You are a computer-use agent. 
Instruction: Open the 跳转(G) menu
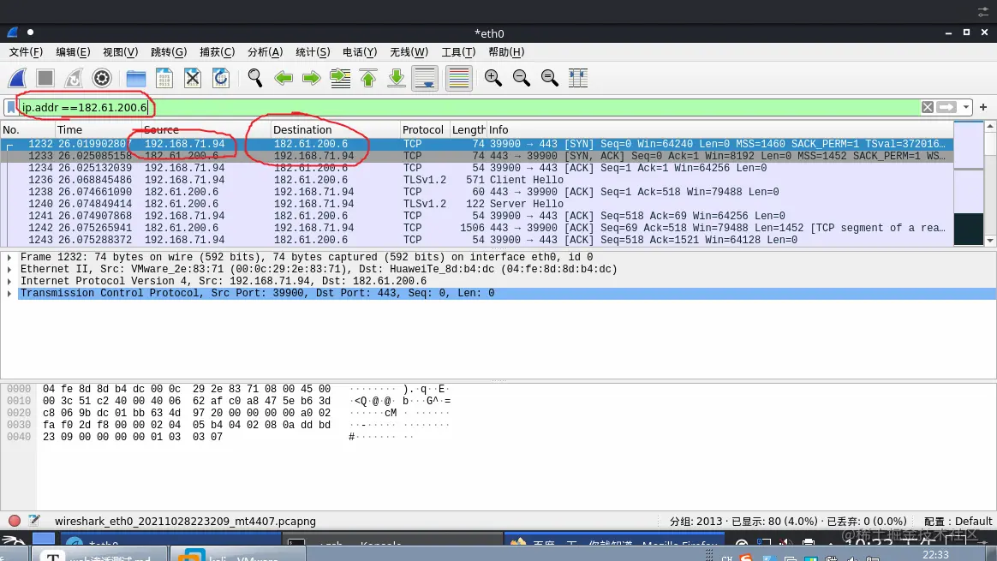tap(169, 52)
